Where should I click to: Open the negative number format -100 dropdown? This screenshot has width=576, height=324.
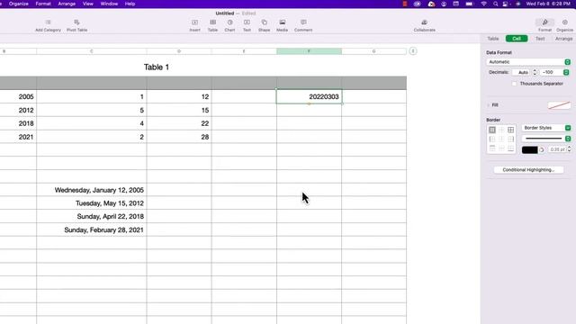point(554,72)
